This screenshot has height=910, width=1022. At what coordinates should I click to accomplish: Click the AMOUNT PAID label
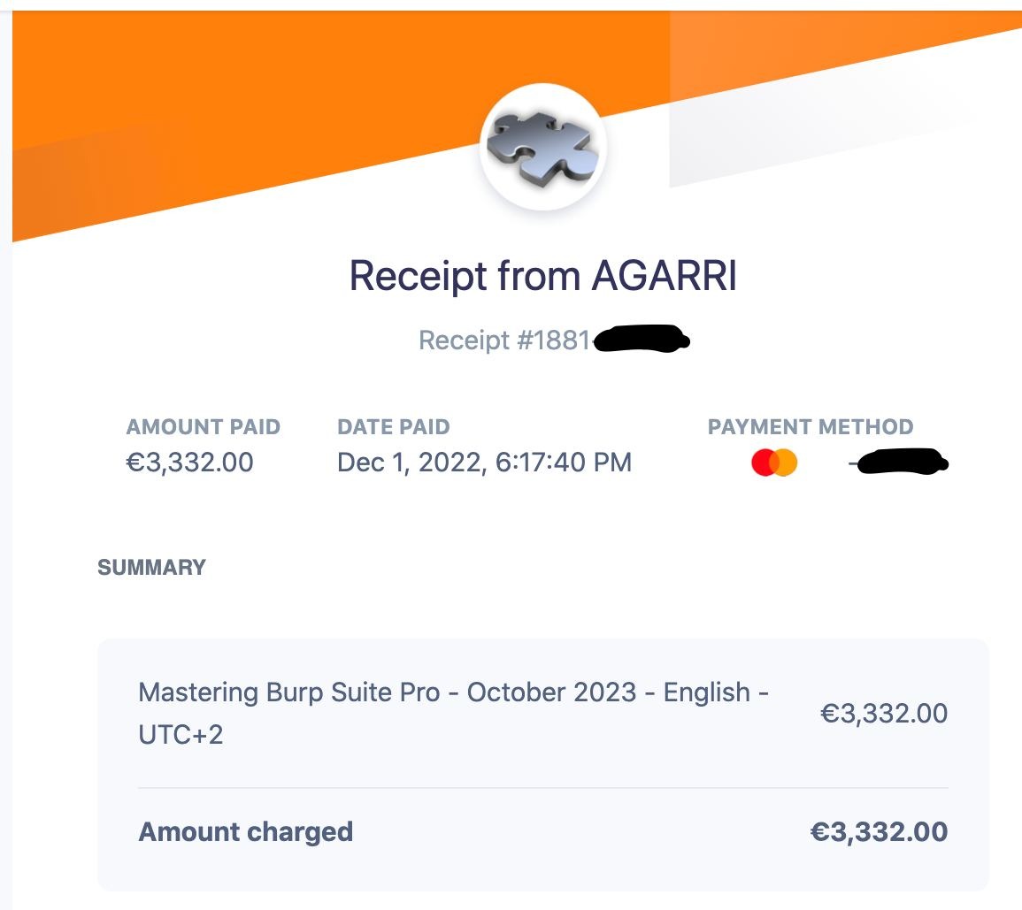click(x=203, y=427)
